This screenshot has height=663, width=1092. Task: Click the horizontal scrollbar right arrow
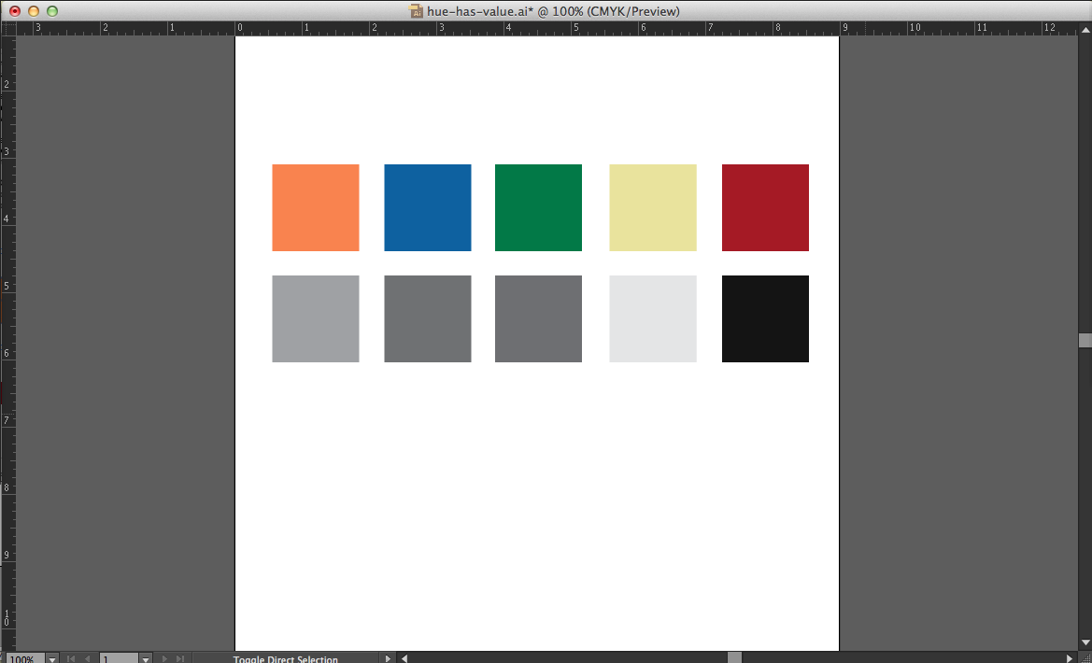1071,658
